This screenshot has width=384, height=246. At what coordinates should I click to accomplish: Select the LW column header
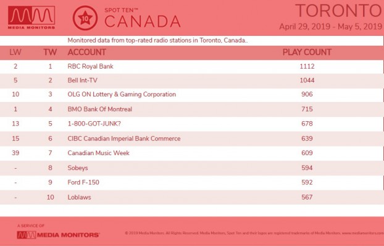click(15, 53)
